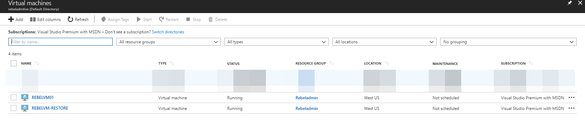585x135 pixels.
Task: Click the Stop toolbar button
Action: [x=194, y=20]
